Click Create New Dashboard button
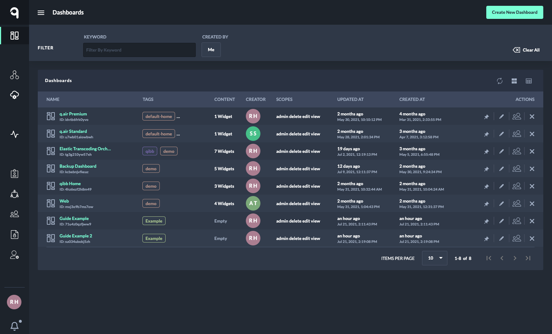This screenshot has width=552, height=334. point(514,12)
